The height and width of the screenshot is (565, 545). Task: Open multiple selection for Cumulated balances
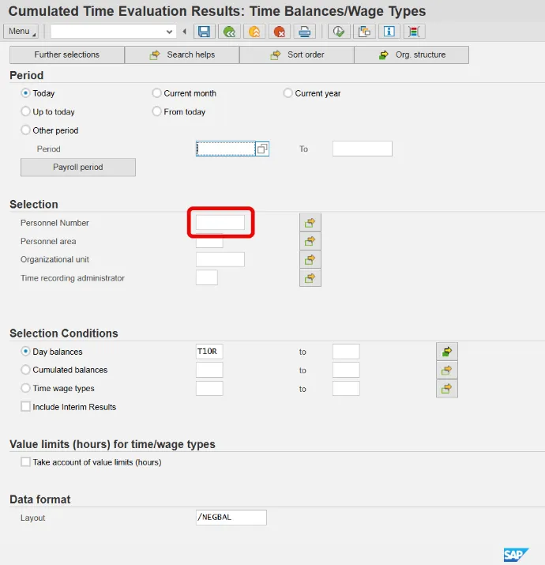click(446, 370)
